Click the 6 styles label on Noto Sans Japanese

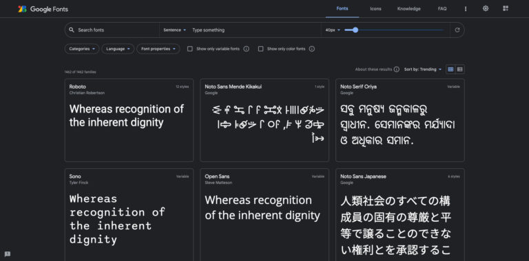click(x=454, y=177)
